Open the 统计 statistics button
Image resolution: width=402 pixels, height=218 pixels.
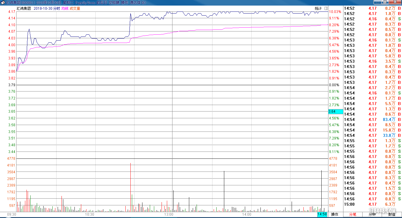(x=318, y=9)
